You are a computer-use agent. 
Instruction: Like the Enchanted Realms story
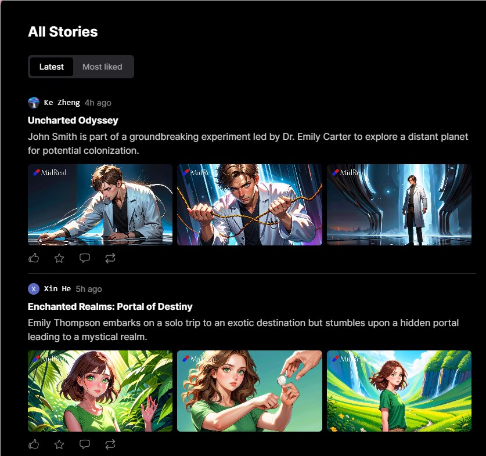click(34, 444)
